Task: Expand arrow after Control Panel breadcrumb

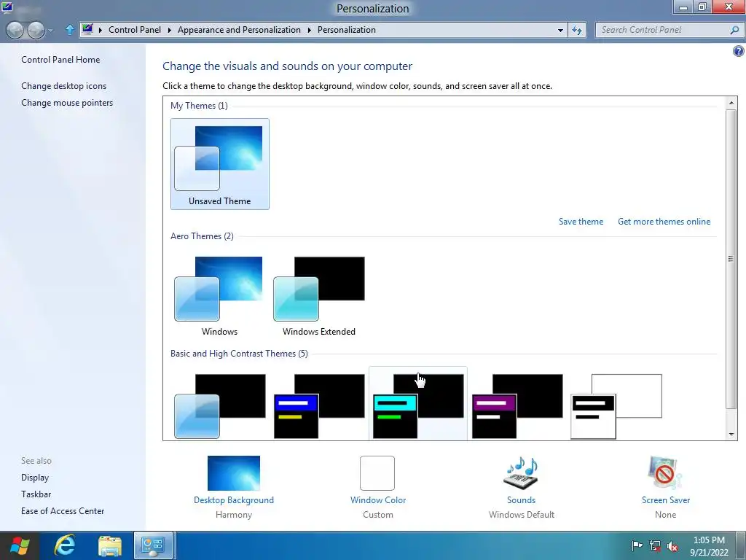Action: (x=169, y=30)
